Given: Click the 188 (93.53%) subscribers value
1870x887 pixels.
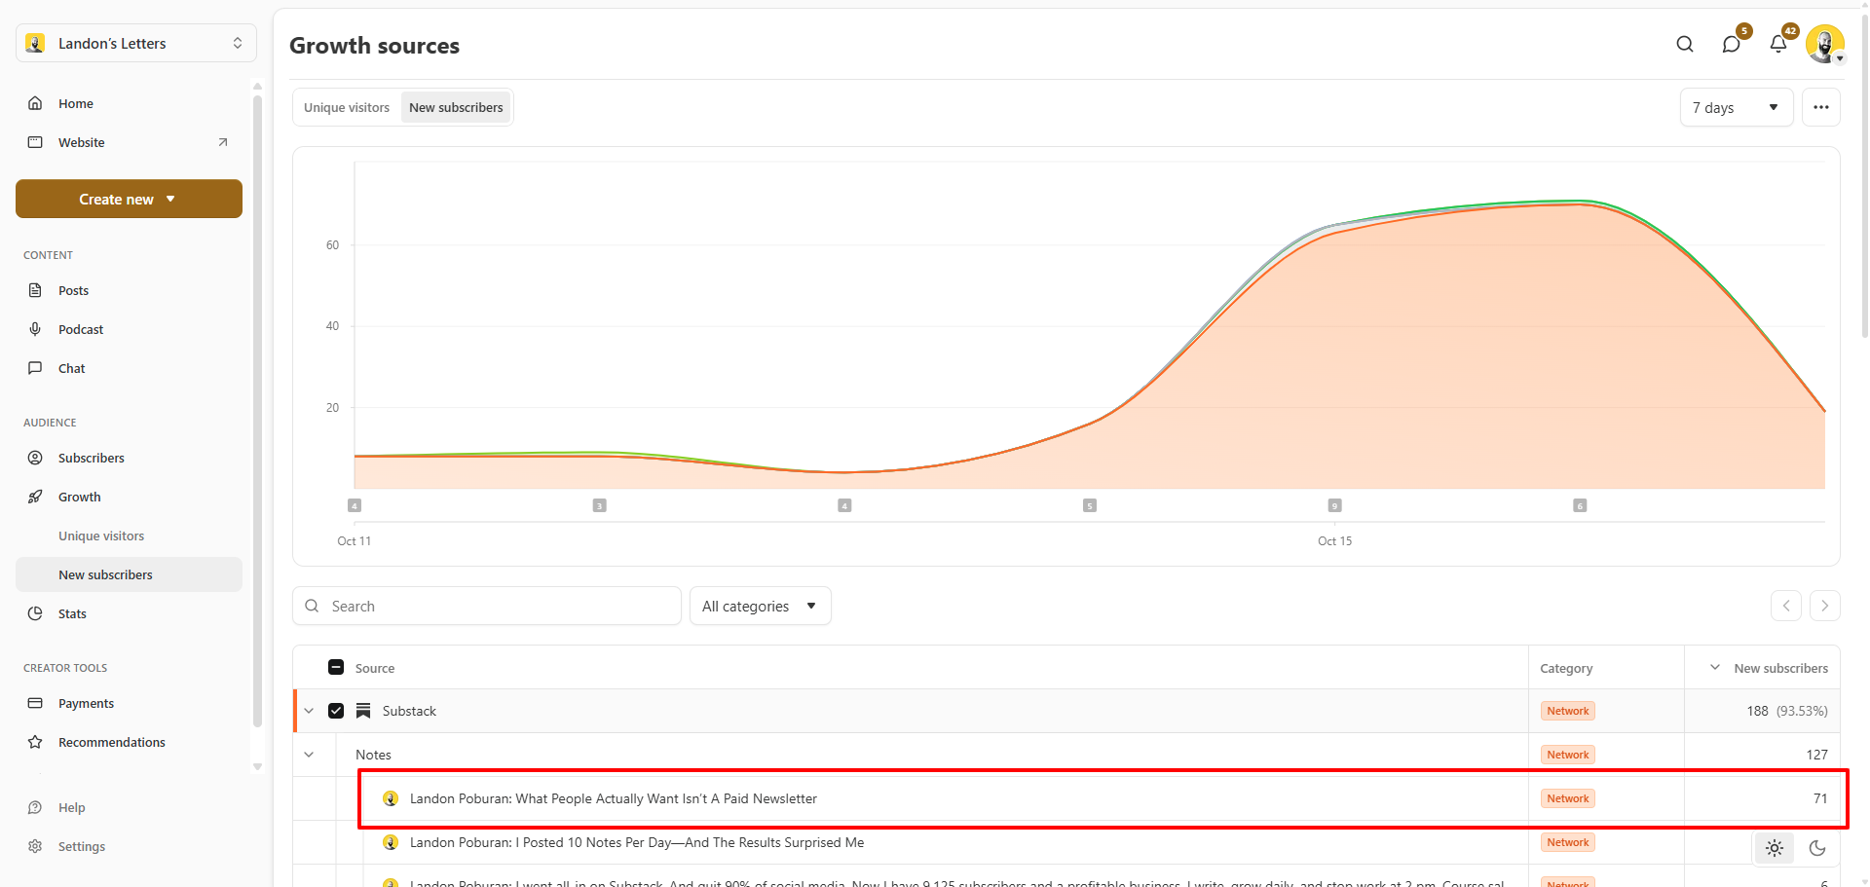Looking at the screenshot, I should pos(1787,711).
